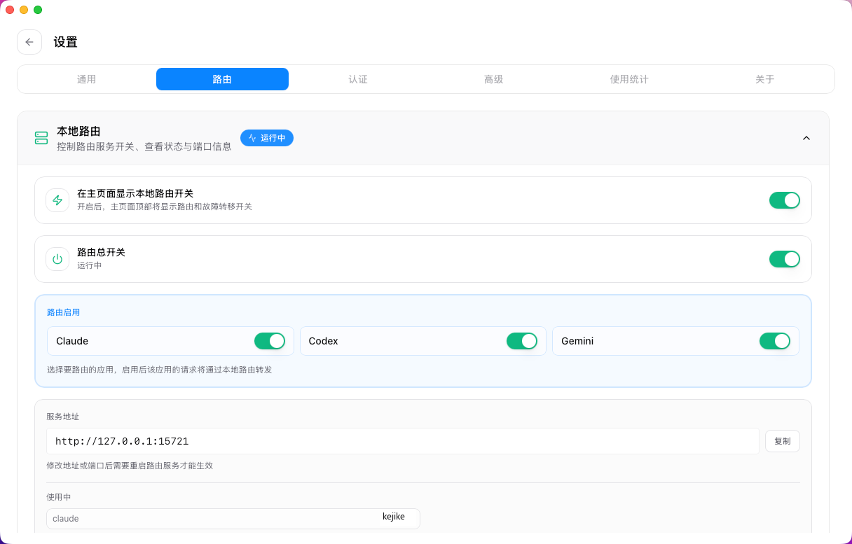Click the 使用中 label
The width and height of the screenshot is (852, 544).
click(59, 497)
